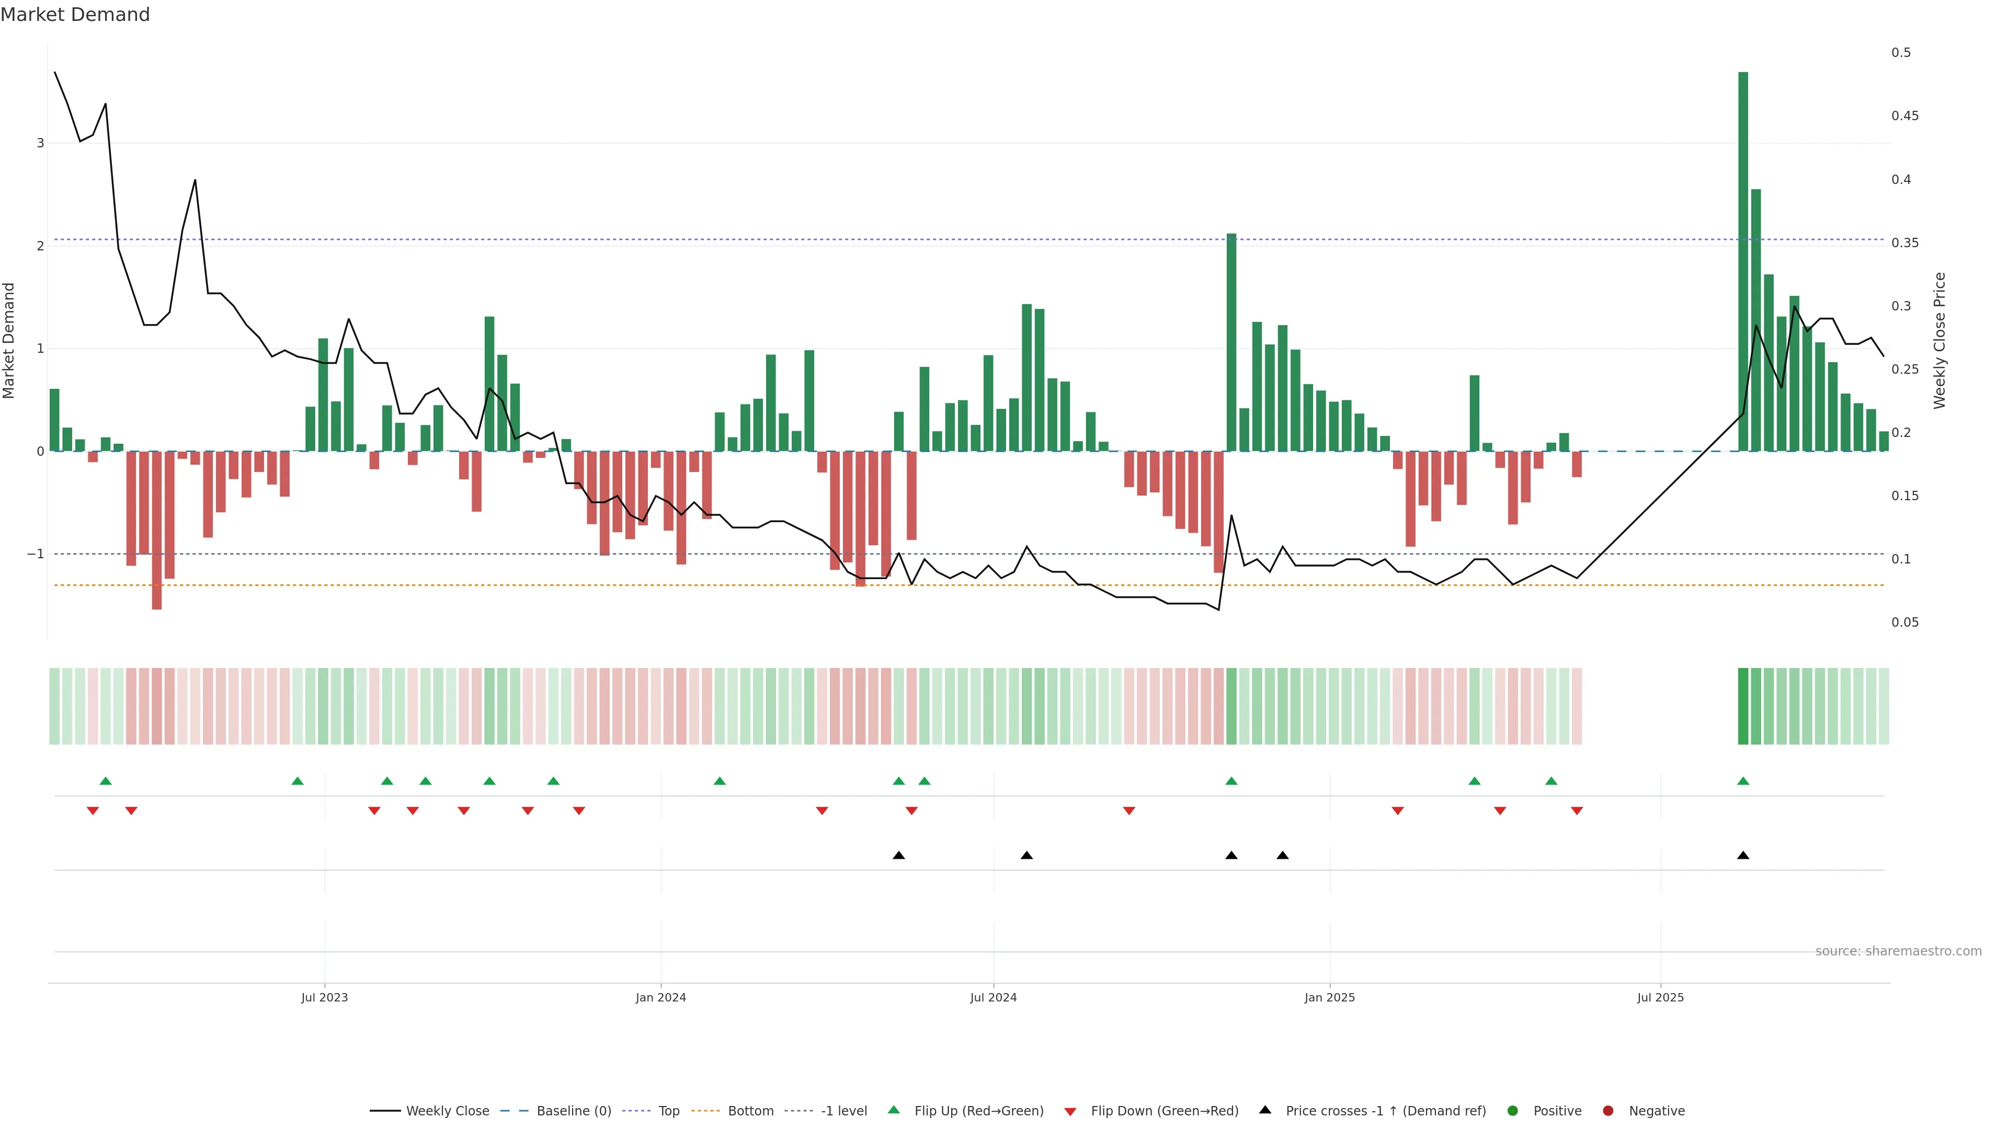The image size is (2008, 1129).
Task: Click the Jan 2025 axis label
Action: click(x=1329, y=997)
